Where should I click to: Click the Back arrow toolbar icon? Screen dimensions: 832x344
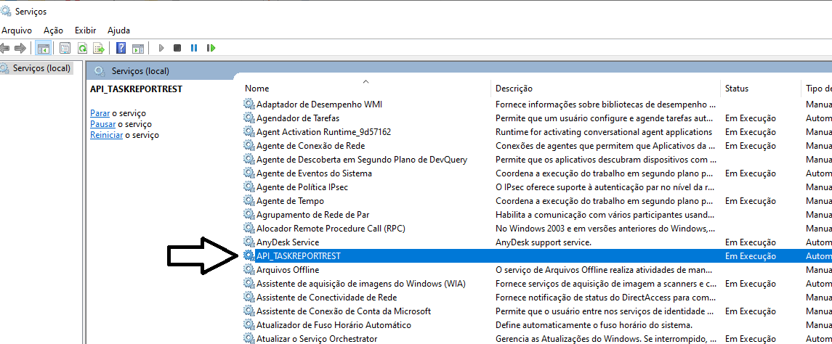[5, 48]
